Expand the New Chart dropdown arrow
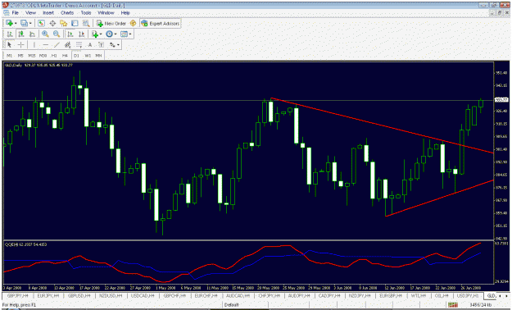The width and height of the screenshot is (512, 310). 16,24
